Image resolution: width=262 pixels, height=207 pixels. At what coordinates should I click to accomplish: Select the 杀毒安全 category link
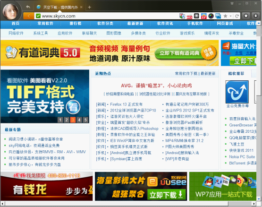click(x=236, y=33)
